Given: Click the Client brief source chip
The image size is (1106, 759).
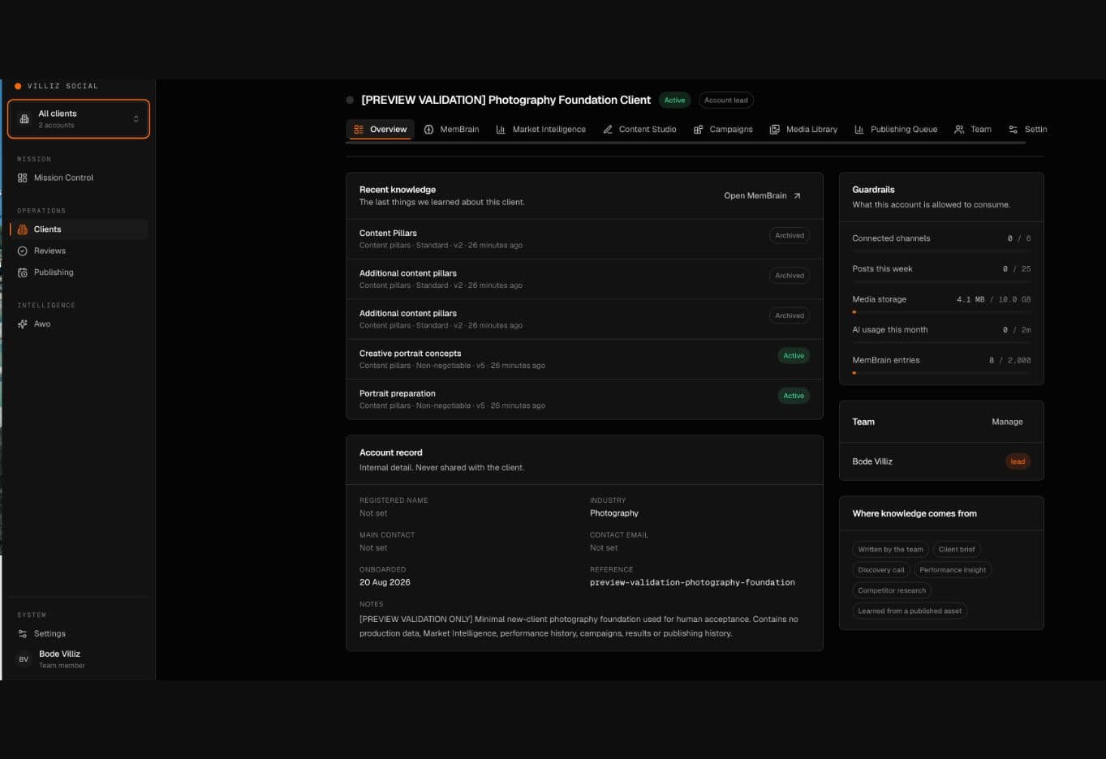Looking at the screenshot, I should tap(957, 550).
